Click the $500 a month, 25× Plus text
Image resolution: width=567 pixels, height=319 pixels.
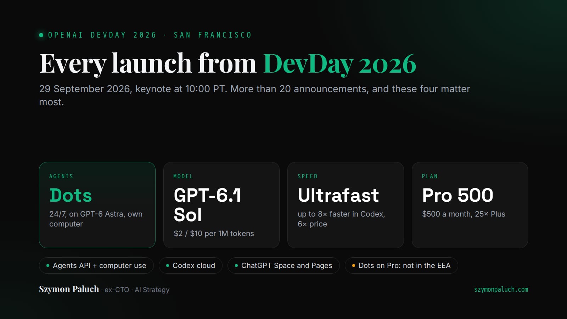464,214
